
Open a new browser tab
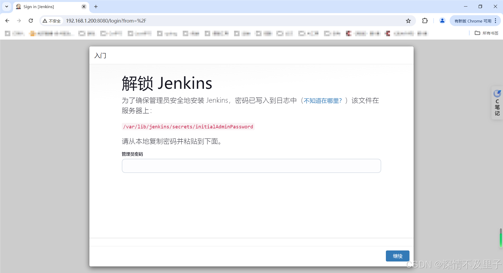(96, 7)
